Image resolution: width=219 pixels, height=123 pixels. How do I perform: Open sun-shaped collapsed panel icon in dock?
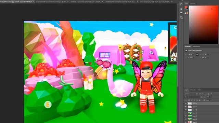[x=181, y=9]
